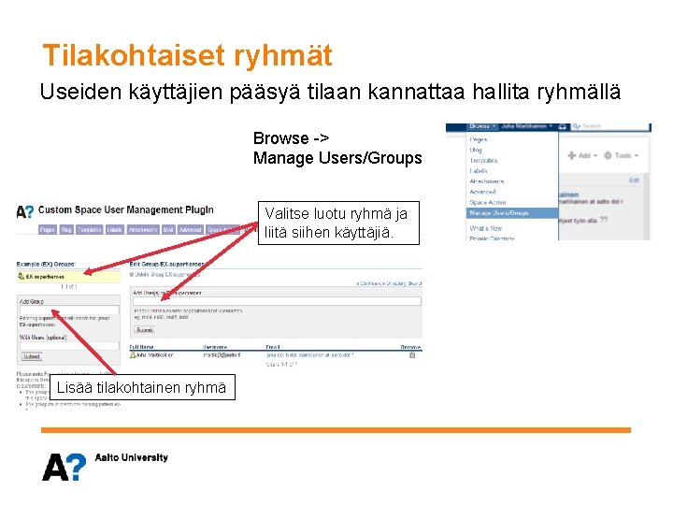
Task: Click the magnifier icon in the search box
Action: click(x=576, y=126)
